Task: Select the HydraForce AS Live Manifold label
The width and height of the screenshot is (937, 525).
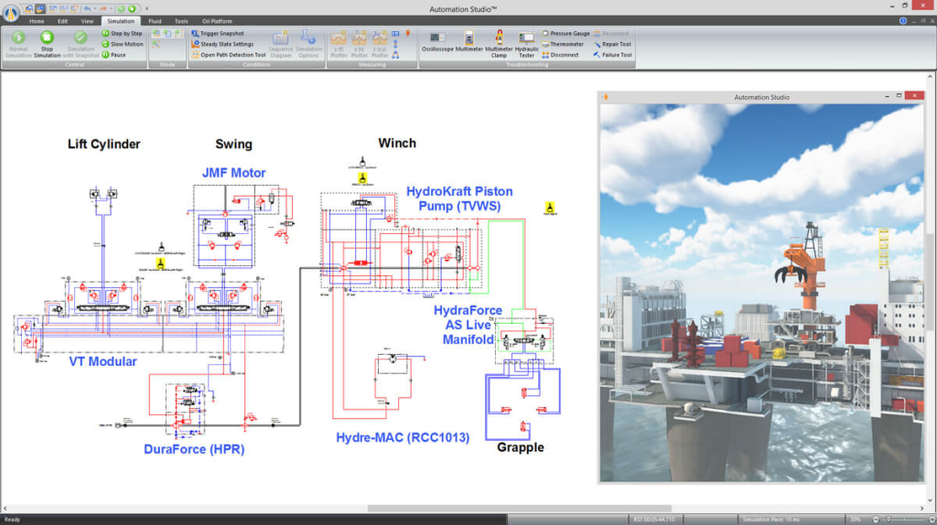Action: (x=468, y=325)
